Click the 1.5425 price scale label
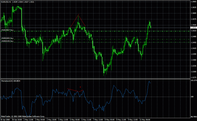197x121 pixels. click(194, 48)
